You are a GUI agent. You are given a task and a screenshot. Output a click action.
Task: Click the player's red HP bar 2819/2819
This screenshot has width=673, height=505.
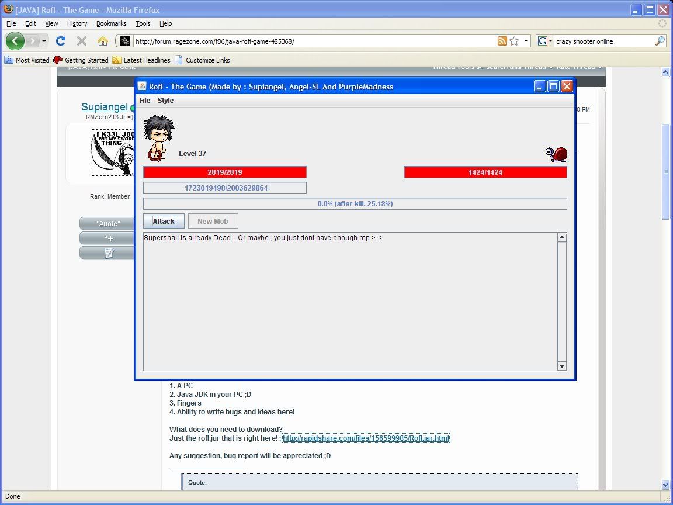point(225,172)
